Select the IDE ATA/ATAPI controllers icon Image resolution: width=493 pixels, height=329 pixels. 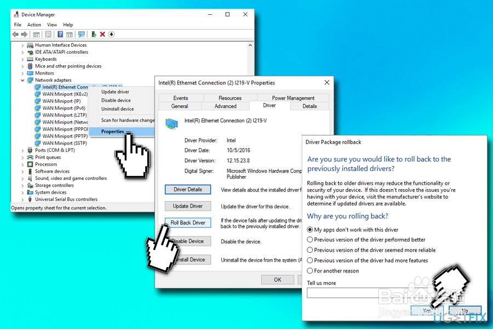point(30,52)
